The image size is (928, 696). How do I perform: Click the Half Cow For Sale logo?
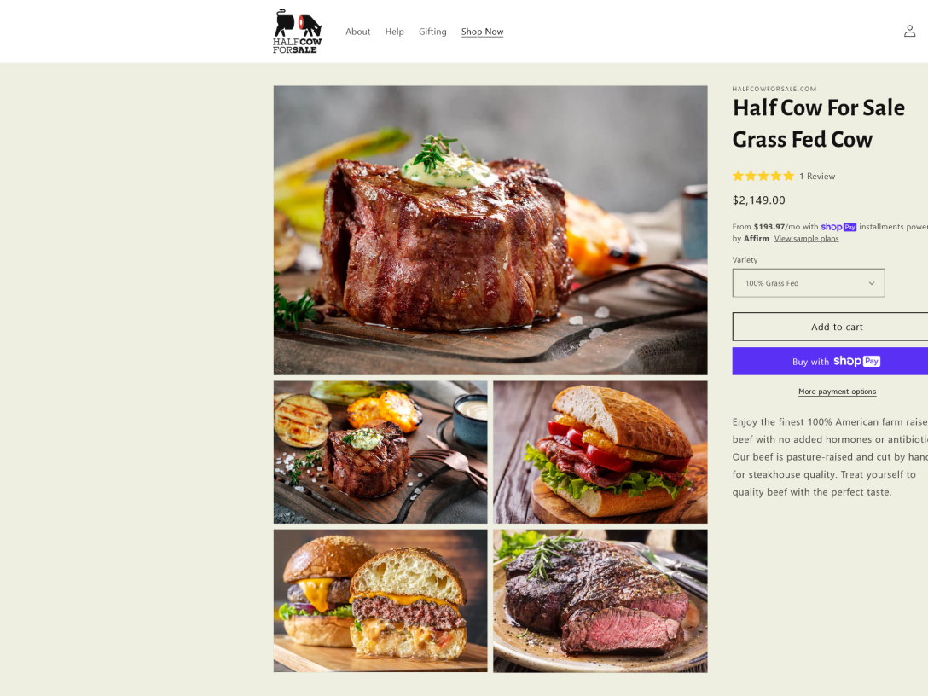point(297,32)
